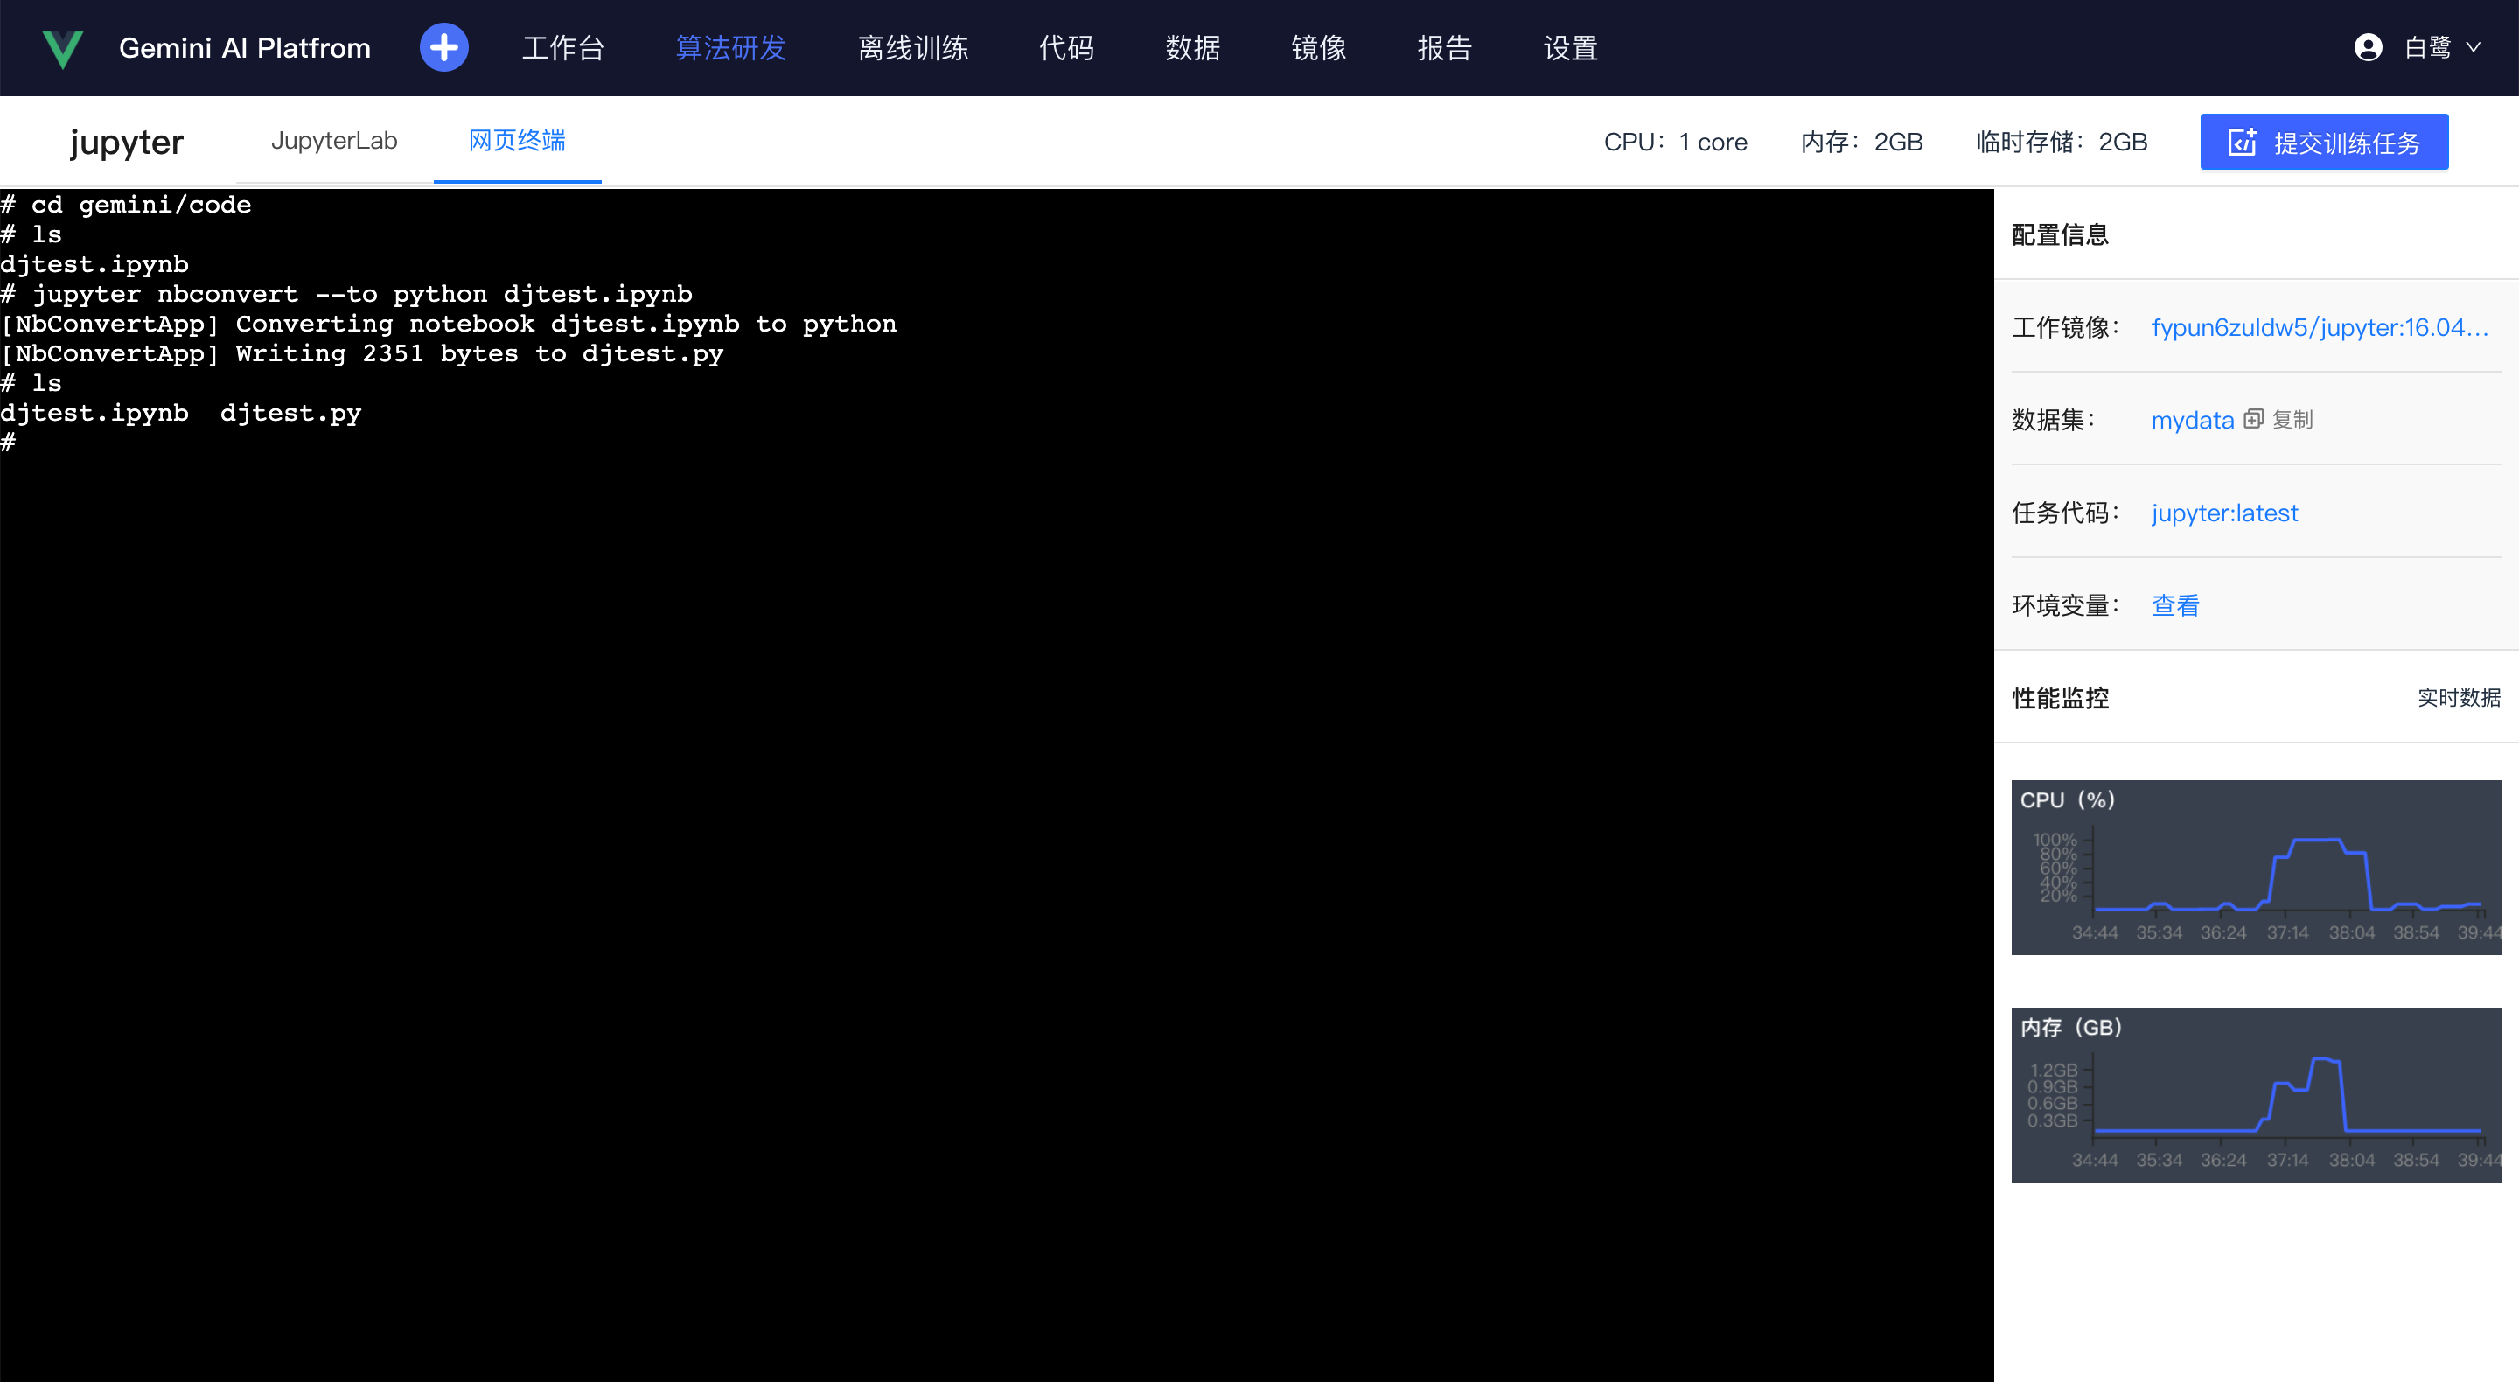Select the 网页终端 tab
Screen dimensions: 2519x1382
point(517,141)
